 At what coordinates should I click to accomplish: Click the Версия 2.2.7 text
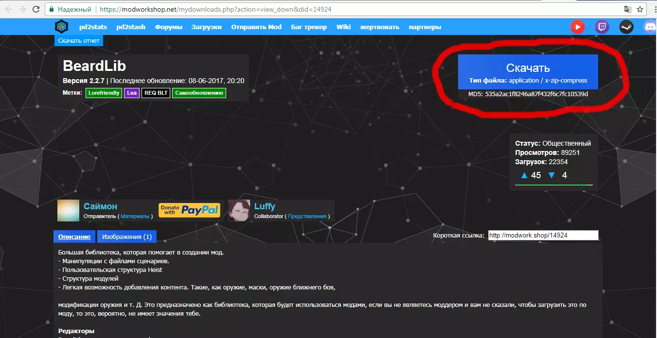tap(84, 81)
